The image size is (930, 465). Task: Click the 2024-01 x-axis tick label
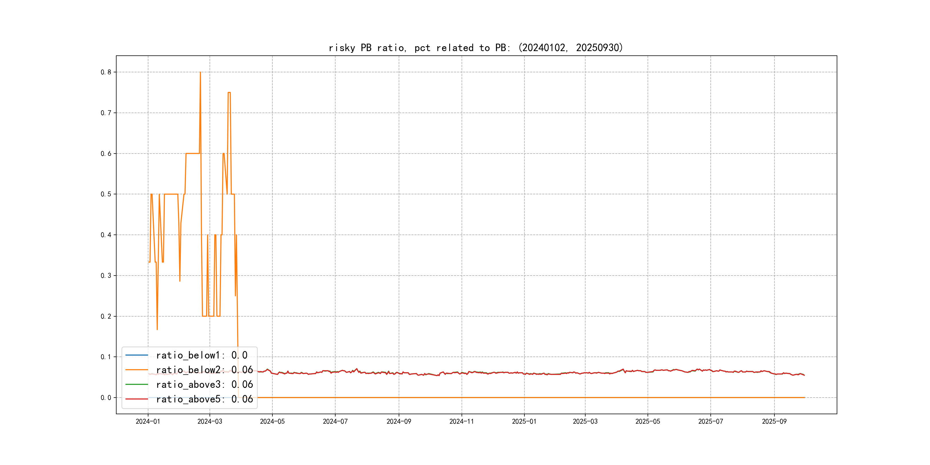click(x=148, y=421)
